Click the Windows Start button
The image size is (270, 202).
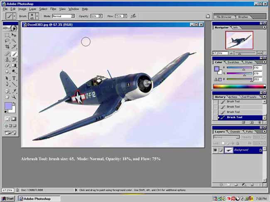(x=8, y=199)
